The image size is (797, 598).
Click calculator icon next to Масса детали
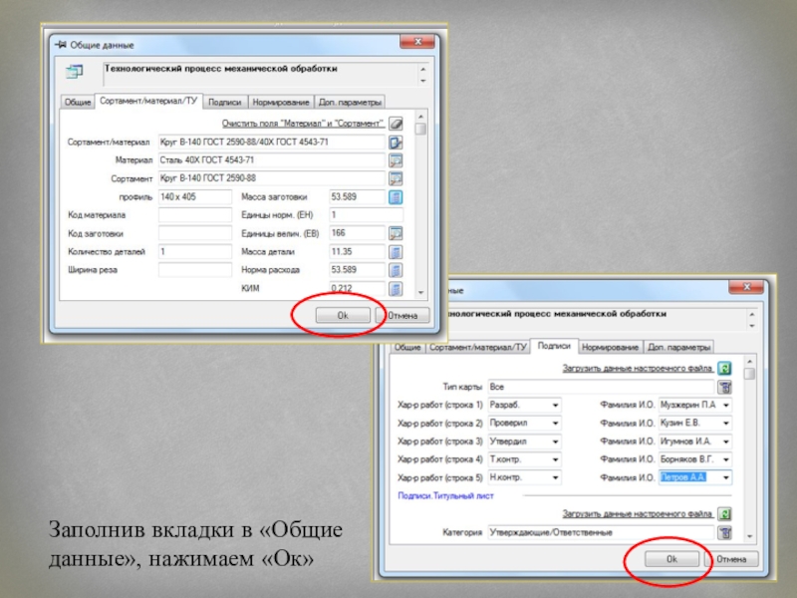click(396, 252)
